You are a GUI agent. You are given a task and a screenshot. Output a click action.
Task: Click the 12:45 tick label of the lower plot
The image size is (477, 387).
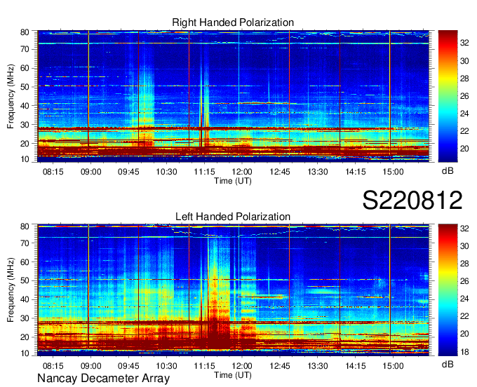[280, 366]
